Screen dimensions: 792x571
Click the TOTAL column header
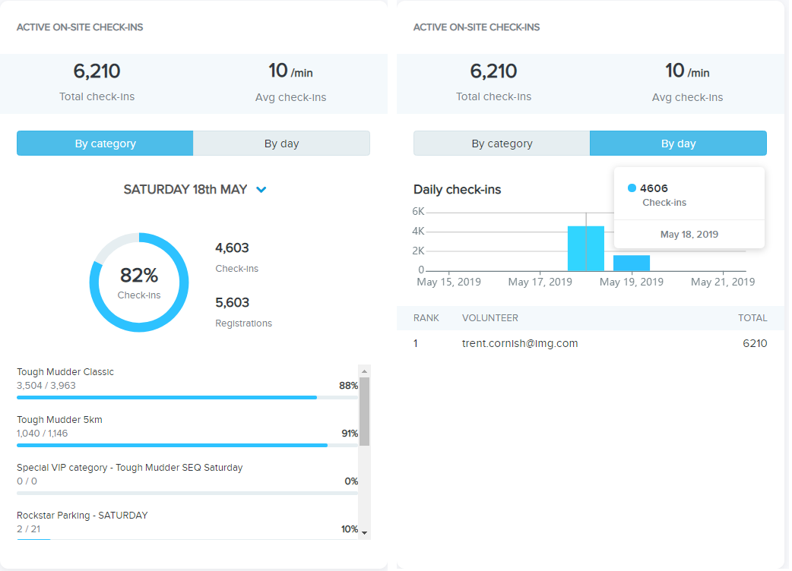pos(752,318)
